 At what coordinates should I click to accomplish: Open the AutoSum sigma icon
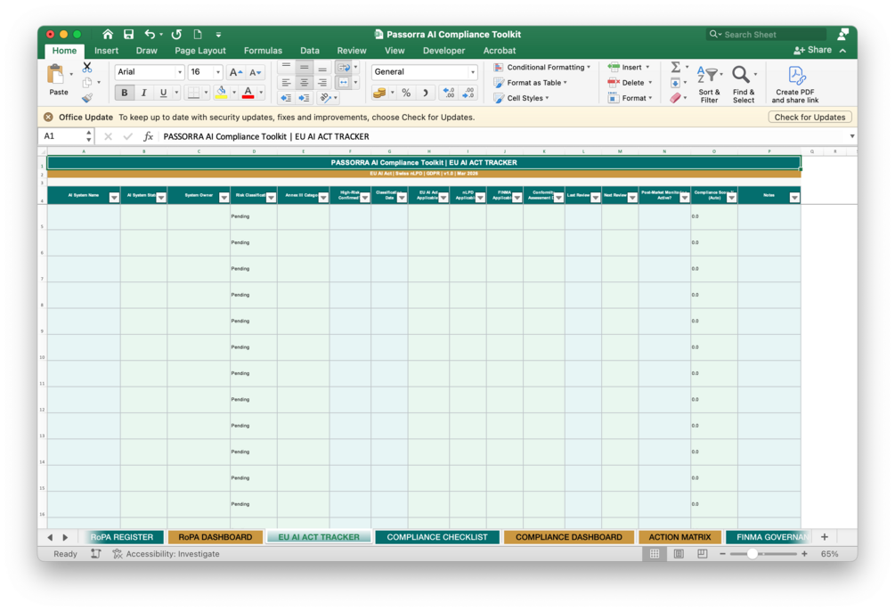coord(675,67)
